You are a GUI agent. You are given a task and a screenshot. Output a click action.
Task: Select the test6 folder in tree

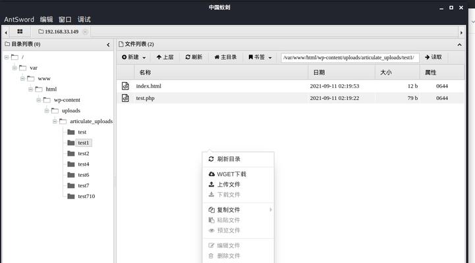tap(83, 175)
